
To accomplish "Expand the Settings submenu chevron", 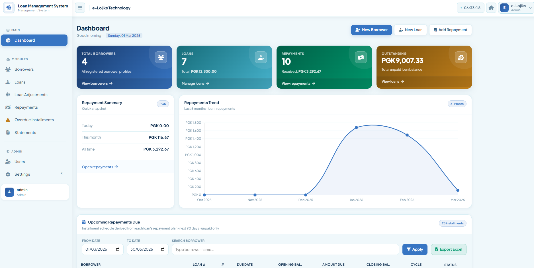I will [62, 173].
